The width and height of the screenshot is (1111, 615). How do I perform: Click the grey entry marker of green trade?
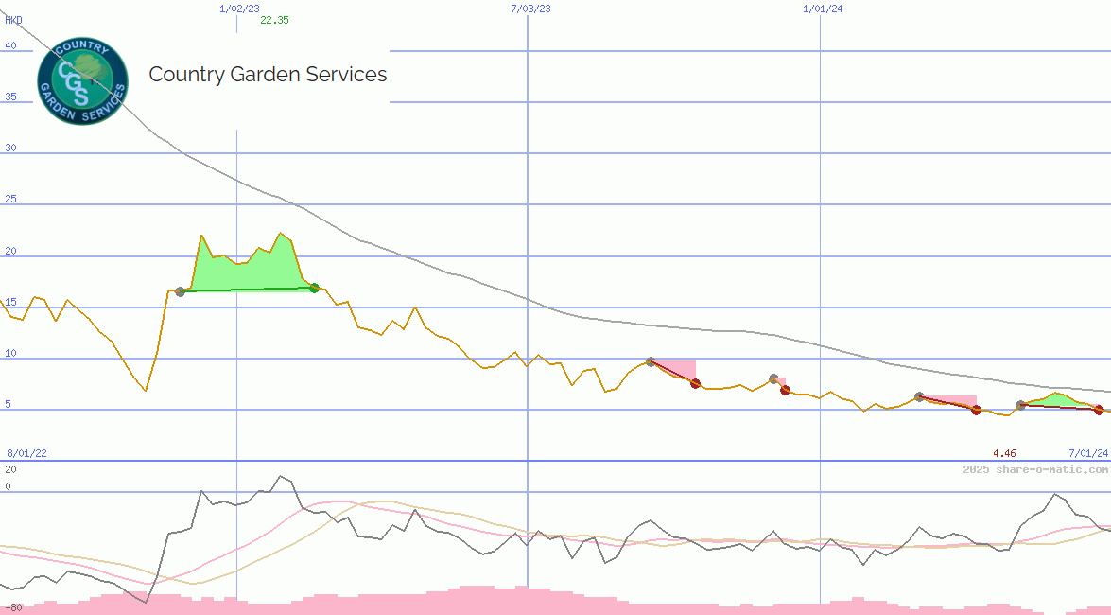(x=180, y=291)
